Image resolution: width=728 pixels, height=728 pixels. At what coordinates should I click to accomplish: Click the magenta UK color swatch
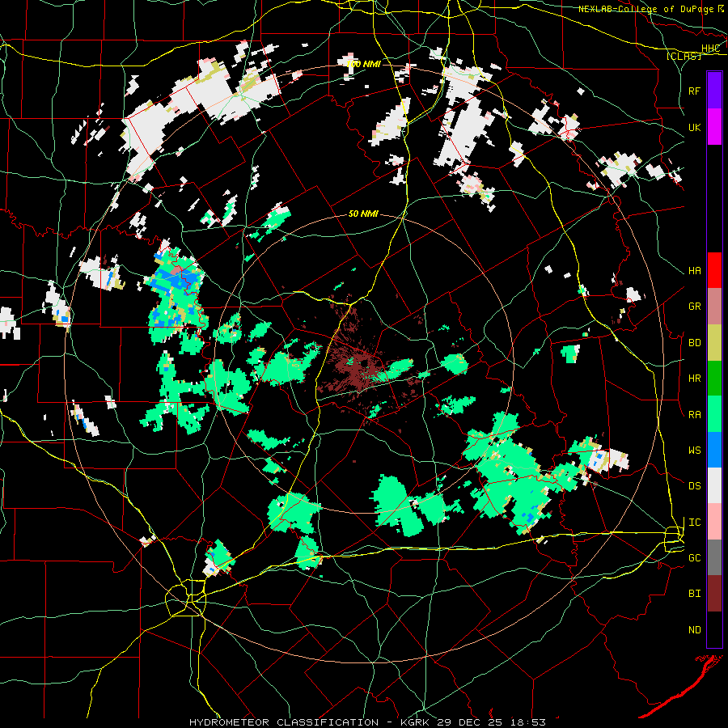tap(714, 126)
